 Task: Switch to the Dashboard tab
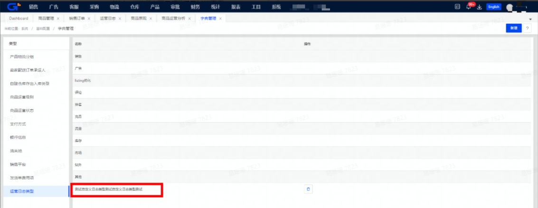(x=19, y=19)
